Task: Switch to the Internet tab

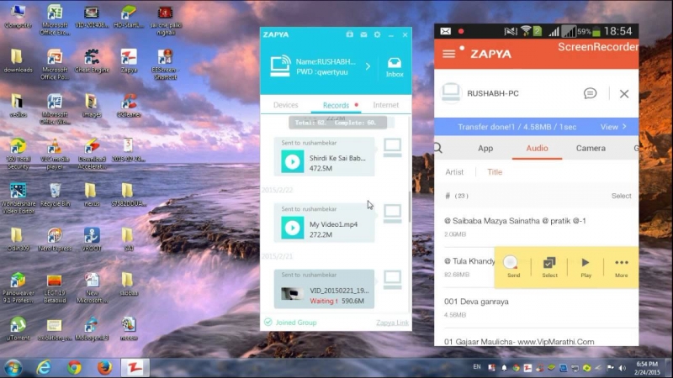Action: click(x=385, y=105)
